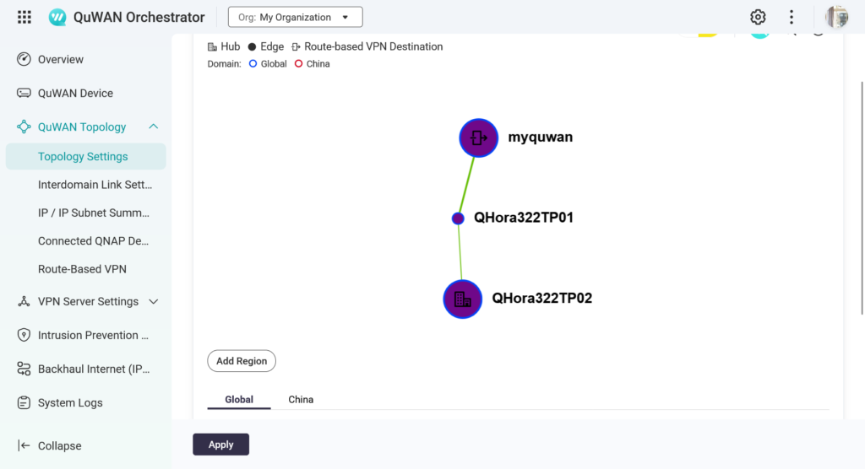
Task: Open System Logs from sidebar
Action: [x=70, y=403]
